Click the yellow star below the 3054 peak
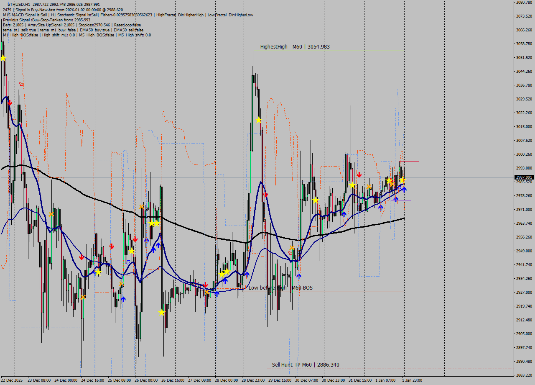Screen dimensions: 535x385 [259, 120]
